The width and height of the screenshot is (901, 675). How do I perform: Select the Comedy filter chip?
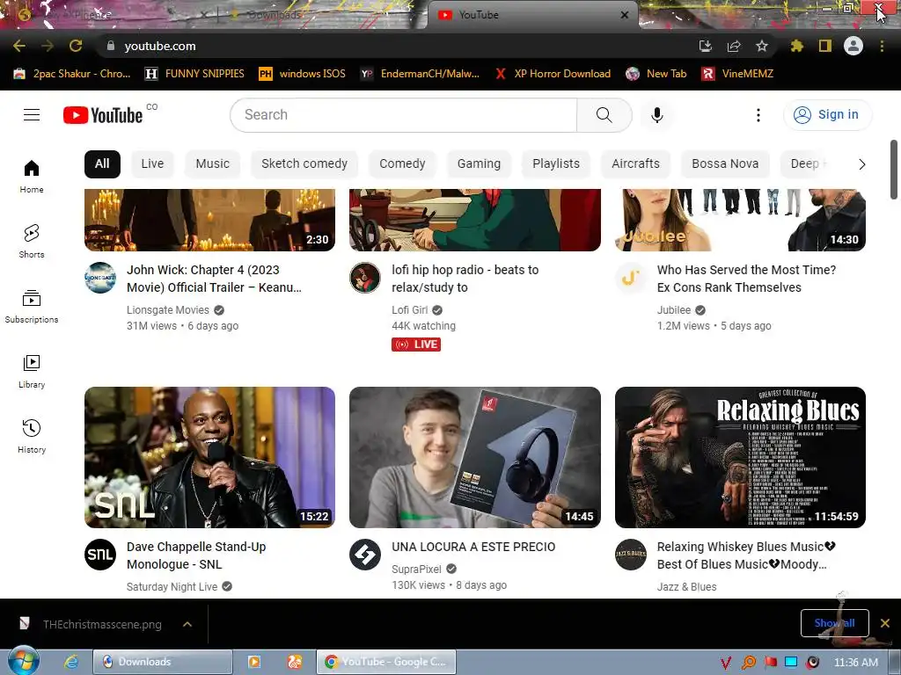(x=402, y=164)
